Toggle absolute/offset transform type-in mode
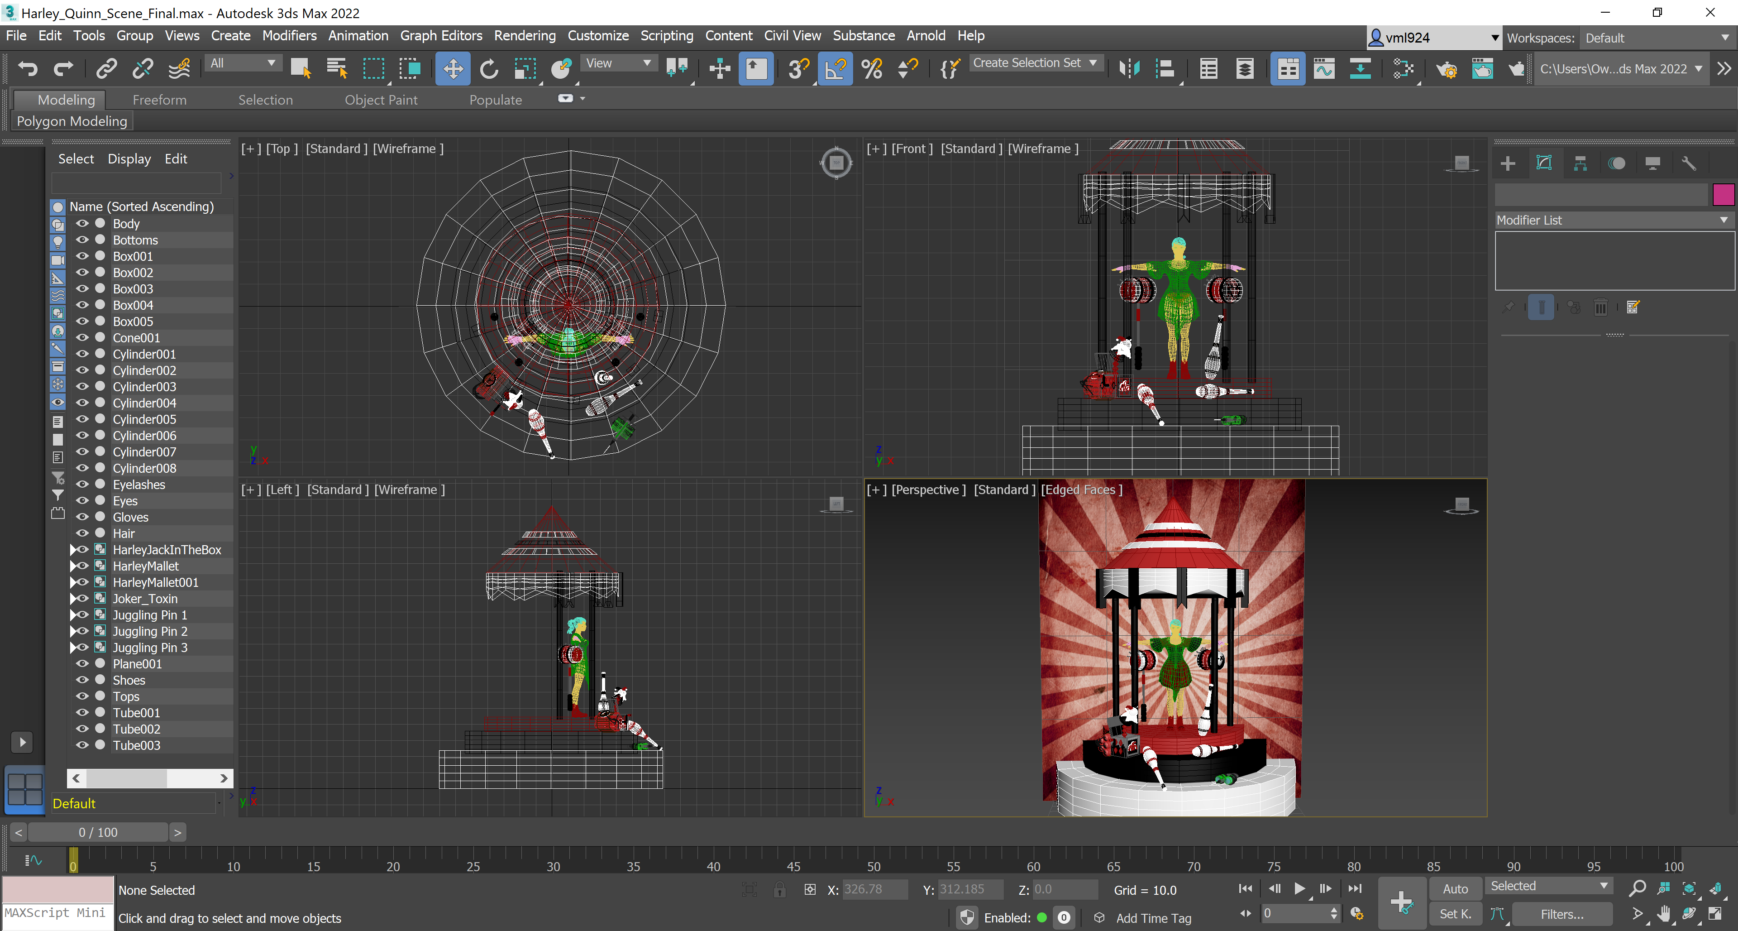 [810, 890]
